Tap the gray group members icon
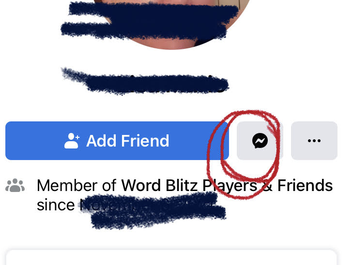Viewport: 353px width, 265px height. 15,185
